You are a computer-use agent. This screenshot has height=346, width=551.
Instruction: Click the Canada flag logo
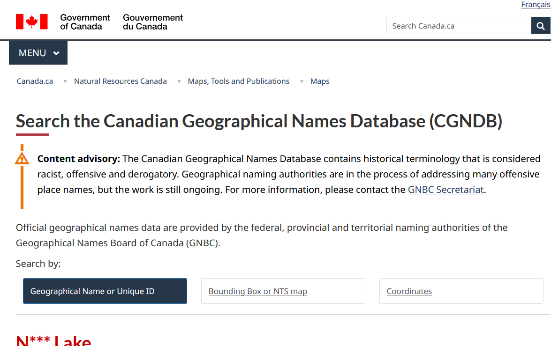31,22
